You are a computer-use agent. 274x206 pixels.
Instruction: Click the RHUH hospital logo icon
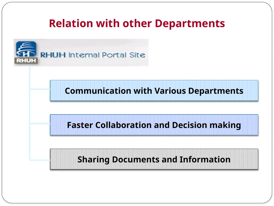[26, 52]
